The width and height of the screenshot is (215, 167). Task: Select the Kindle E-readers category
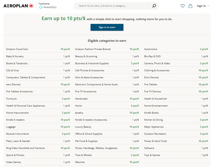click(15, 120)
